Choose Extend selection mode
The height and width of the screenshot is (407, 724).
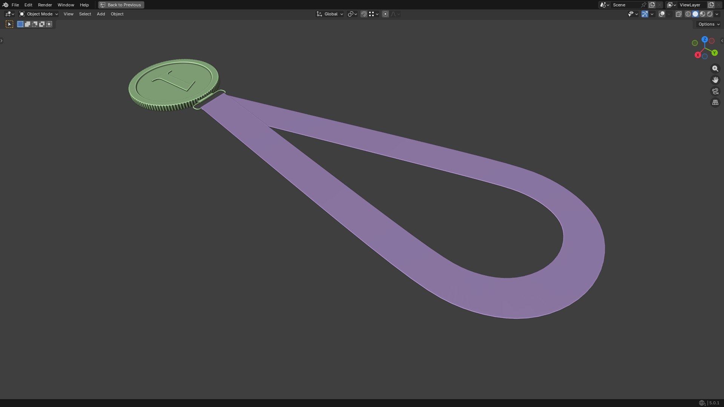point(28,24)
